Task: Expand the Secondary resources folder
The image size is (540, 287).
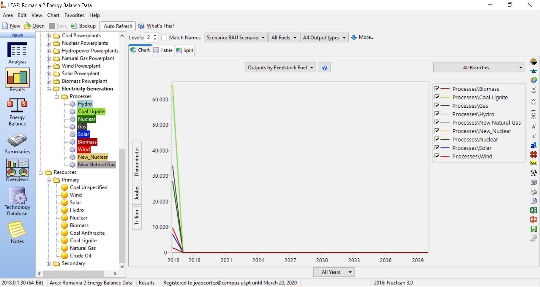Action: 49,264
